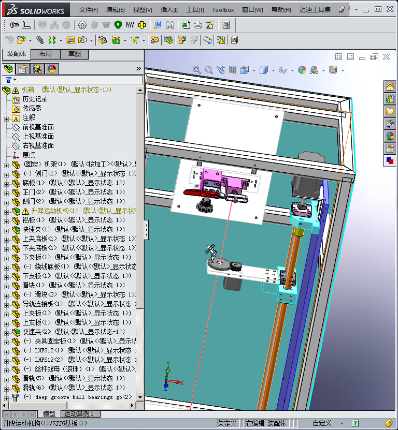
Task: Expand the 底板<1> tree node
Action: [6, 184]
